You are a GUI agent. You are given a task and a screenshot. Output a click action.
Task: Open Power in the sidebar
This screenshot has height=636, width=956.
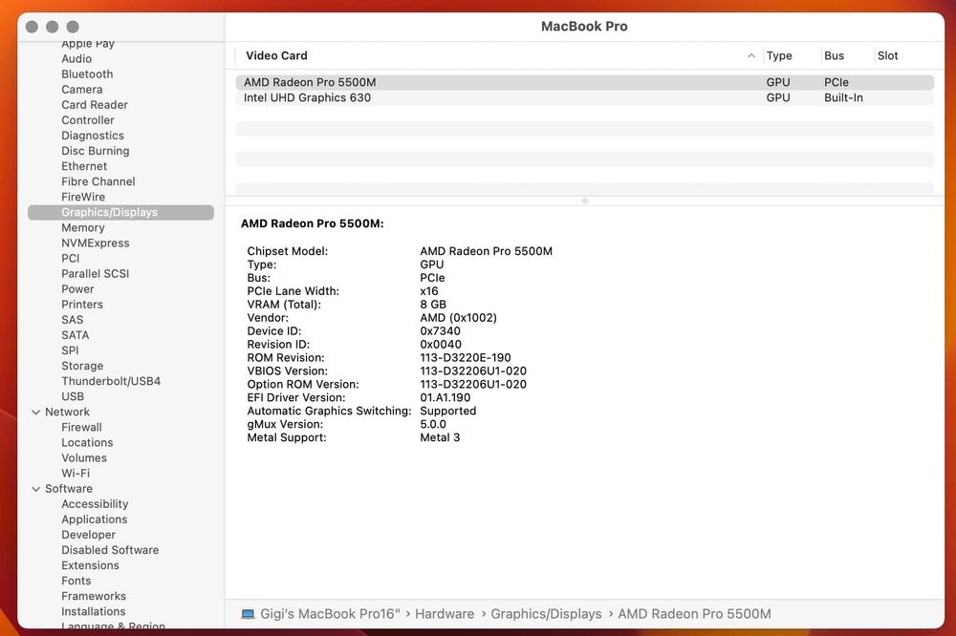[x=77, y=288]
